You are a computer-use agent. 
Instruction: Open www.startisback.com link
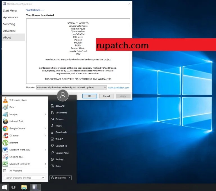(x=119, y=87)
